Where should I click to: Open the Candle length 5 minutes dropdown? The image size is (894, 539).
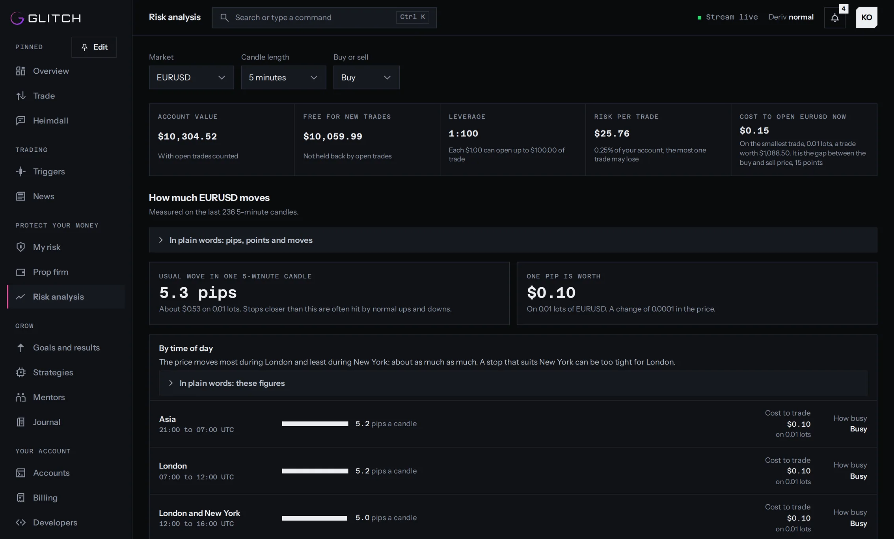coord(283,77)
